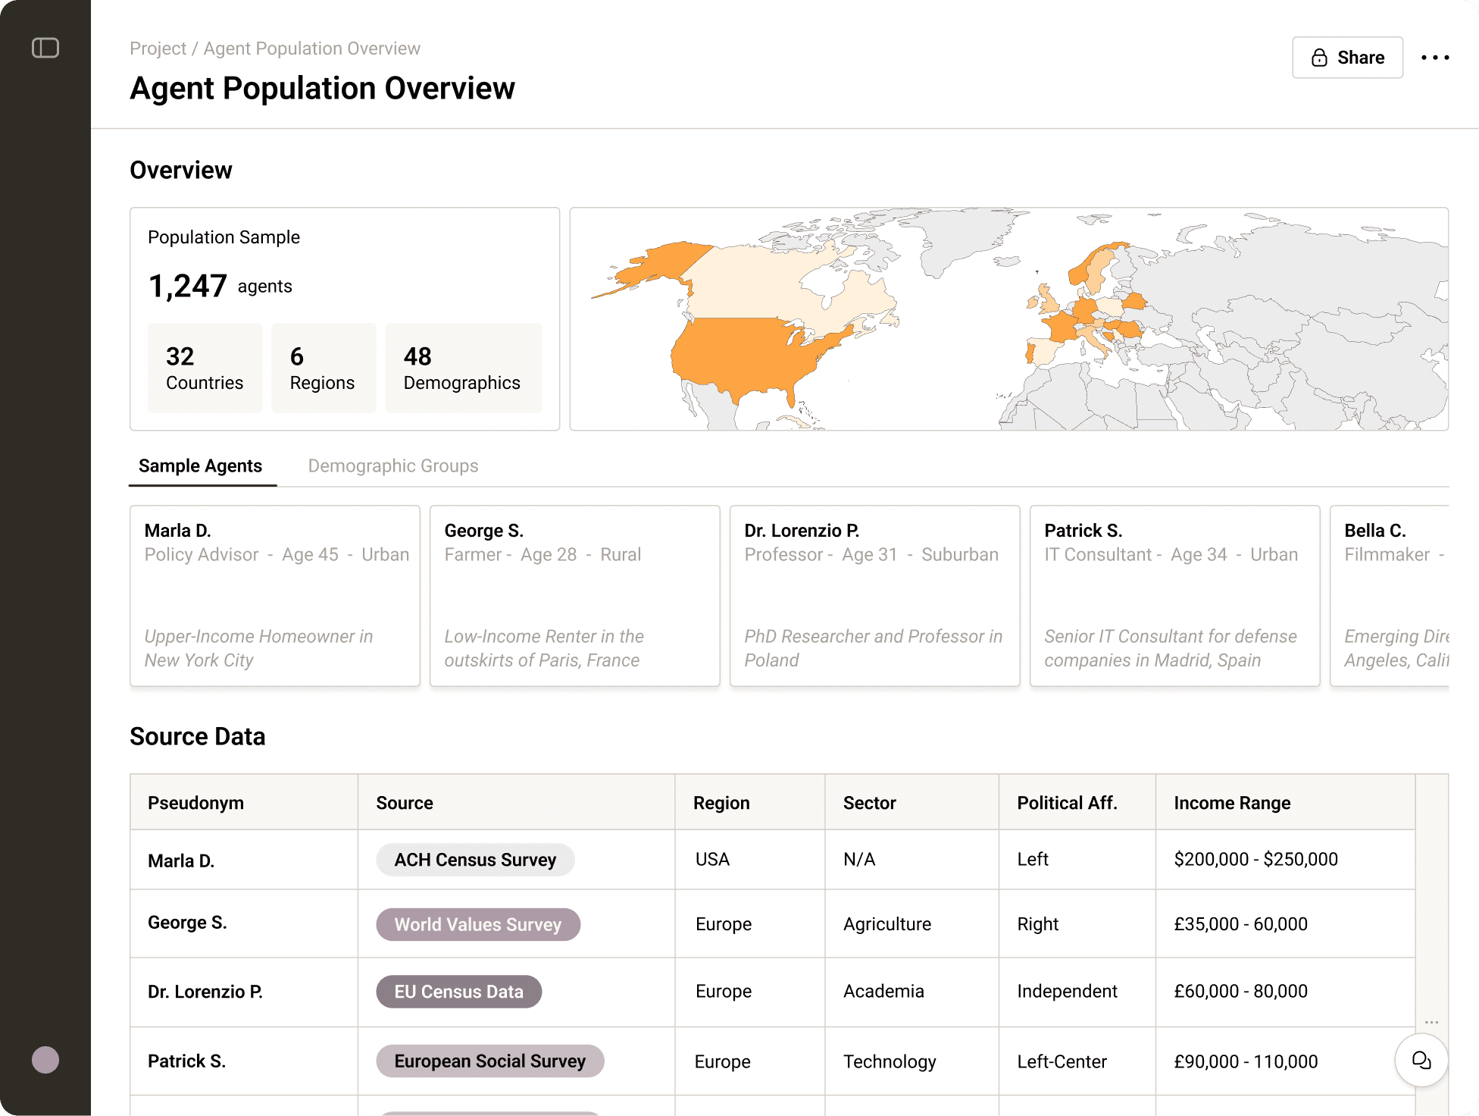Open the Marla D. agent card
Image resolution: width=1479 pixels, height=1116 pixels.
click(x=274, y=595)
